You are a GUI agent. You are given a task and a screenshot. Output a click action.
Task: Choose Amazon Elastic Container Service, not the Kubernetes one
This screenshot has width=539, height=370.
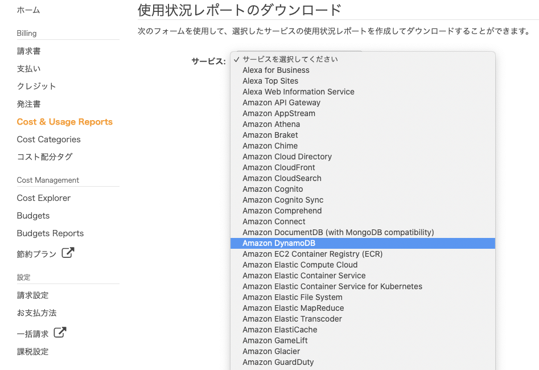click(x=363, y=276)
